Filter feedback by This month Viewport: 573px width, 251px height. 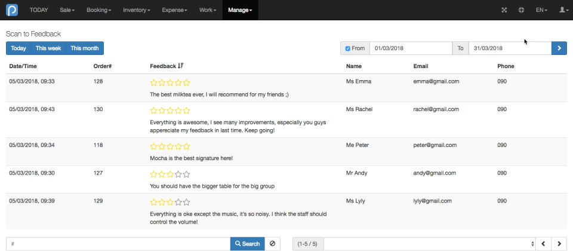tap(84, 48)
